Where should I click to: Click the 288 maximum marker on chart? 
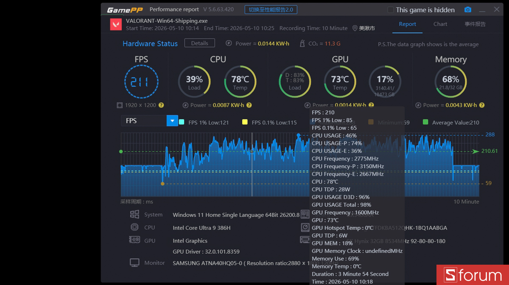click(x=490, y=135)
